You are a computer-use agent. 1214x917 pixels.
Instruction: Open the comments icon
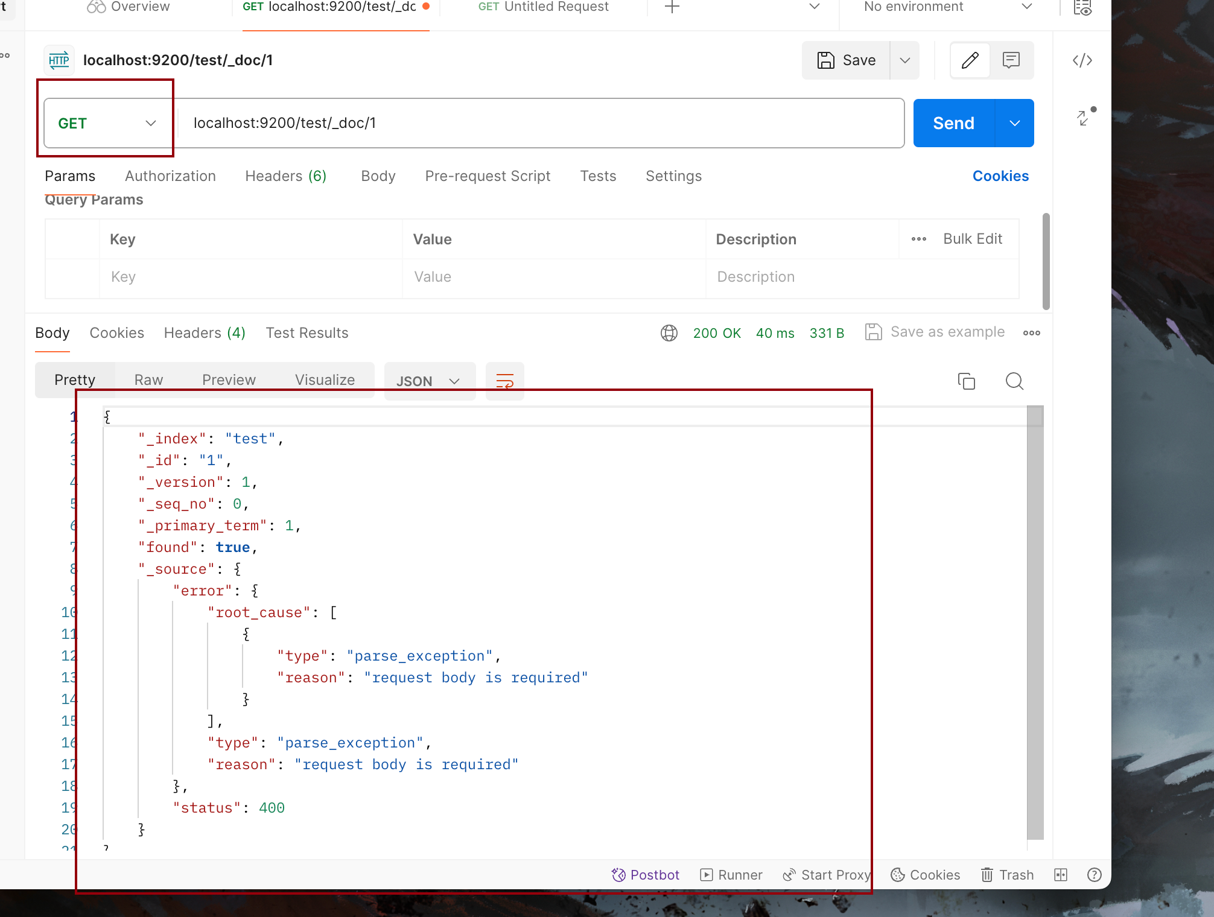[1011, 60]
